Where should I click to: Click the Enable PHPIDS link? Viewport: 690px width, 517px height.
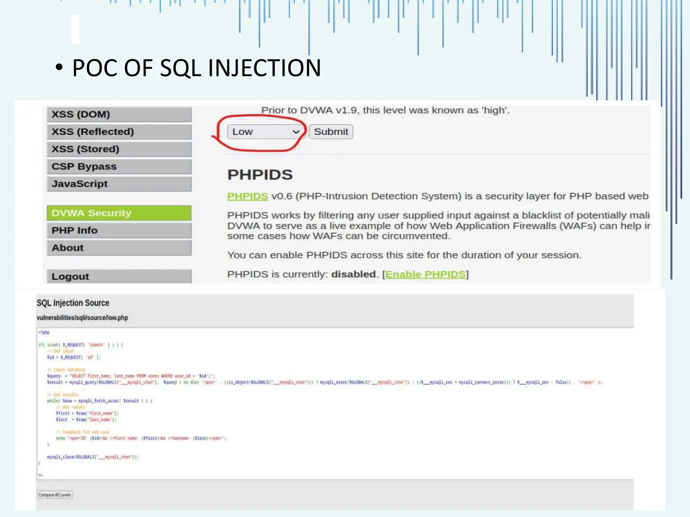pos(425,274)
